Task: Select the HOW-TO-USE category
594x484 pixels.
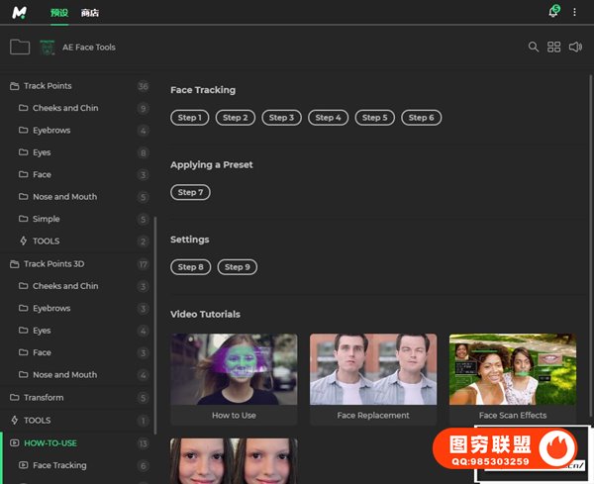Action: (x=49, y=443)
